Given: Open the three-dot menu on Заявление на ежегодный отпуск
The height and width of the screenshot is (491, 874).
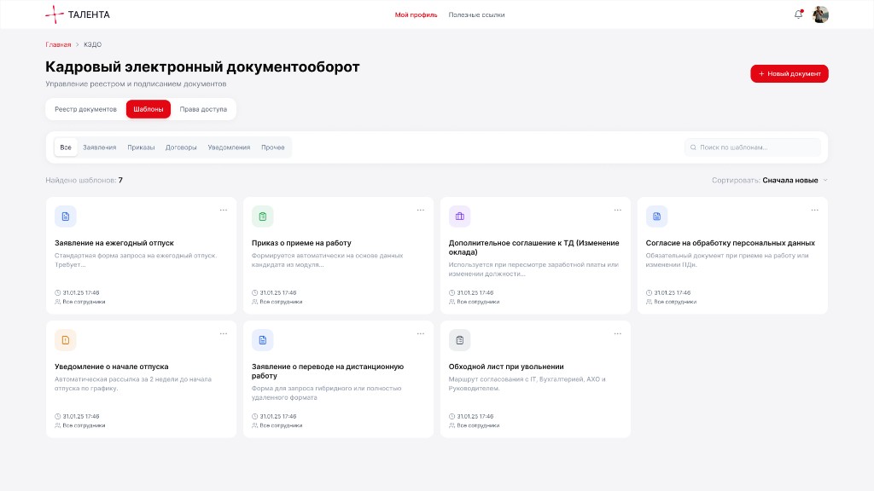Looking at the screenshot, I should point(224,210).
